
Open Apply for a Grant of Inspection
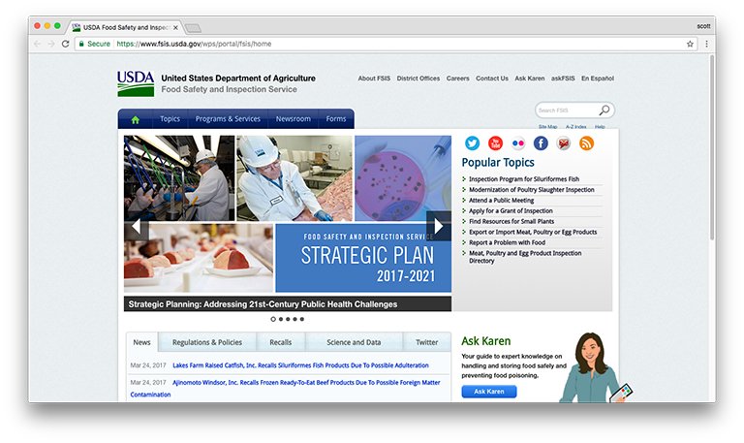tap(511, 210)
